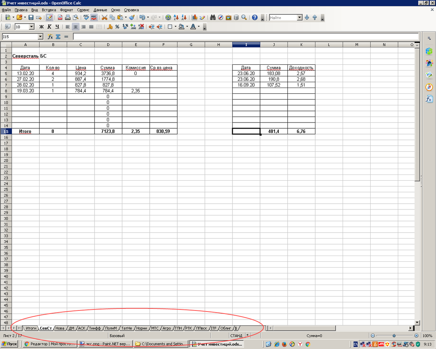Open the Gallery icon
436x349 pixels.
[x=229, y=17]
